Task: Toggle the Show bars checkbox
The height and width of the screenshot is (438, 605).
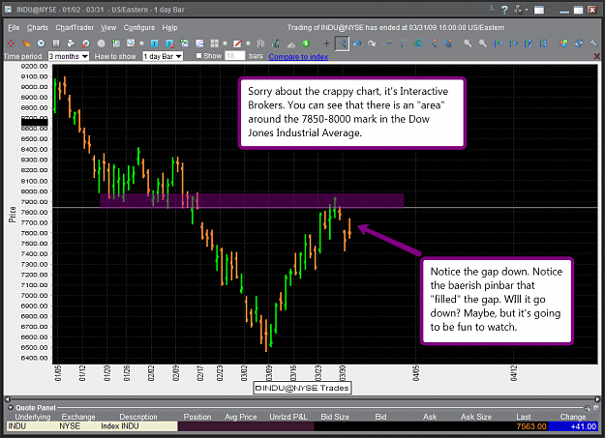Action: tap(198, 55)
